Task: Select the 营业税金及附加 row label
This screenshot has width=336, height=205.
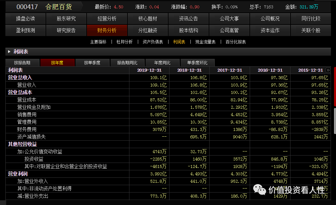Action: pyautogui.click(x=34, y=107)
